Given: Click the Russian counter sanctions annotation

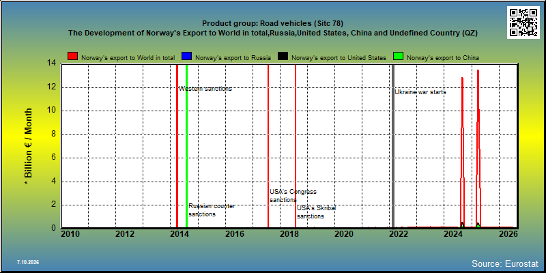Looking at the screenshot, I should click(x=212, y=210).
